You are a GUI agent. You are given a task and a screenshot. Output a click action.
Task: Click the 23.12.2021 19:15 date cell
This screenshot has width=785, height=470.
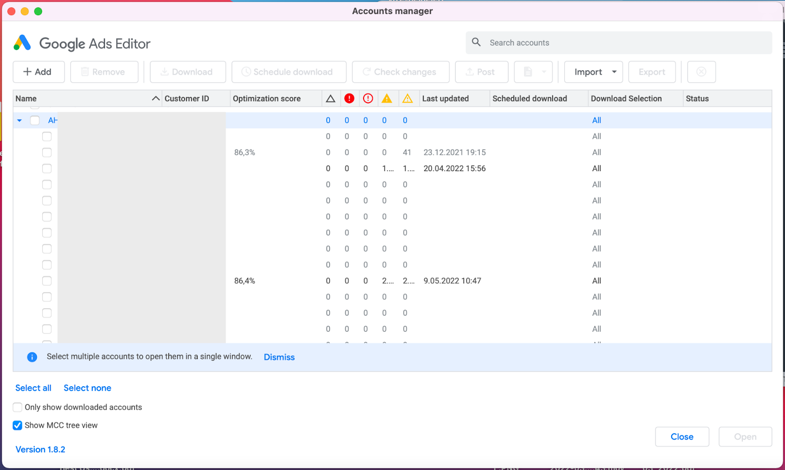click(455, 152)
